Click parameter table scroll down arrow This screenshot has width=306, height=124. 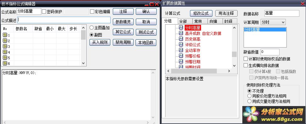tap(83, 63)
